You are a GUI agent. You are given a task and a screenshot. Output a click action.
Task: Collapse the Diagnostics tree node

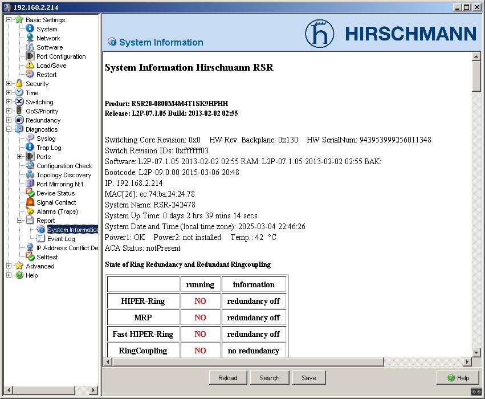pos(9,129)
